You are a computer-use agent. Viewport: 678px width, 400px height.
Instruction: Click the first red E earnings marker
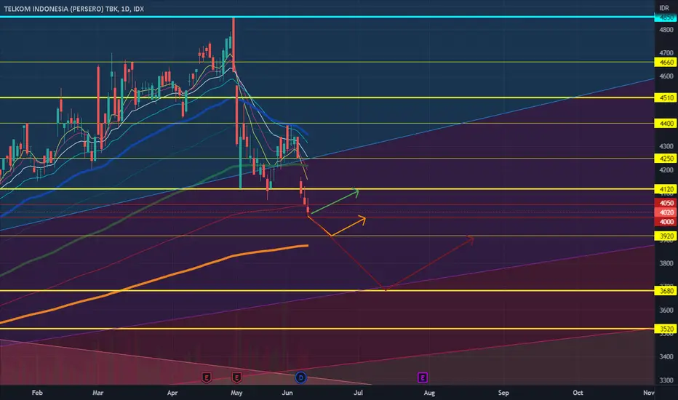click(207, 378)
